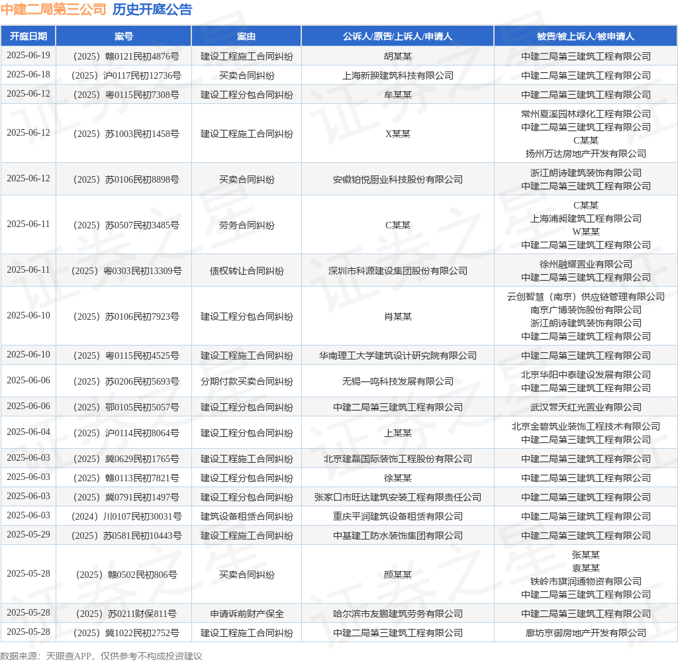Click the 案号 column header
678x662 pixels.
point(124,36)
